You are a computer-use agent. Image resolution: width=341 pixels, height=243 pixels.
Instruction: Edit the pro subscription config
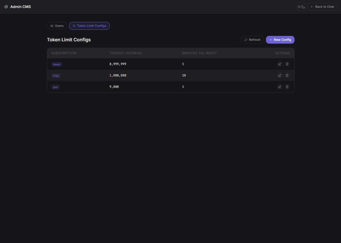coord(280,87)
